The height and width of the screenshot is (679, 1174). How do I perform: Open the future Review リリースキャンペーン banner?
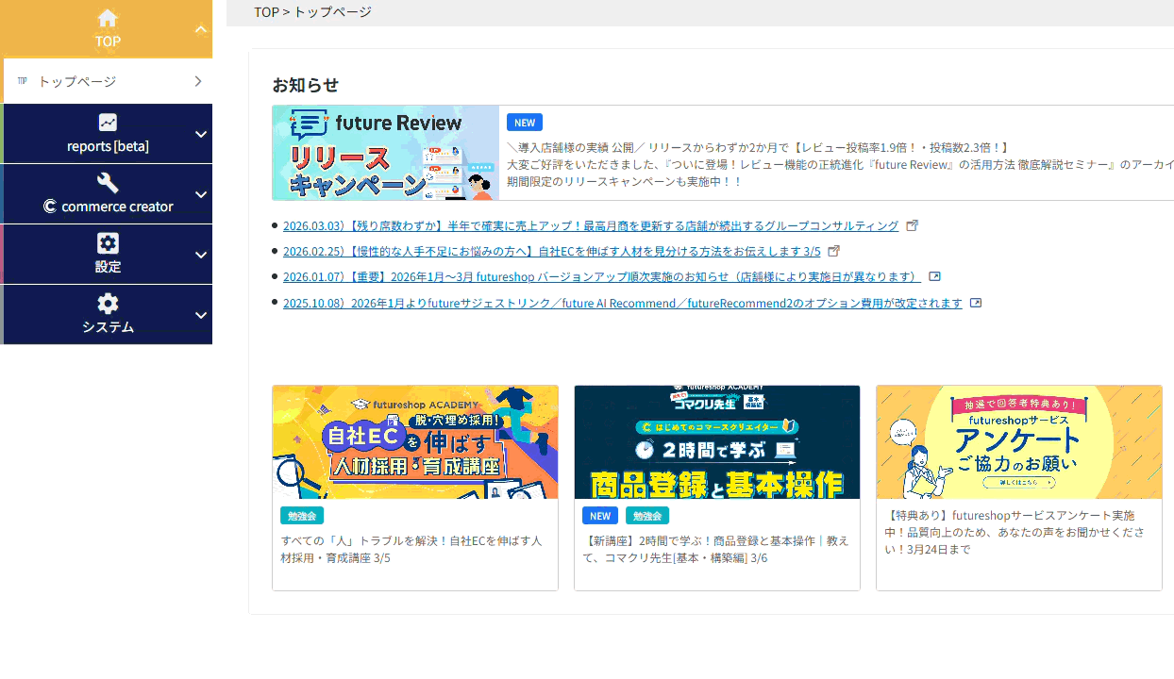[x=385, y=153]
